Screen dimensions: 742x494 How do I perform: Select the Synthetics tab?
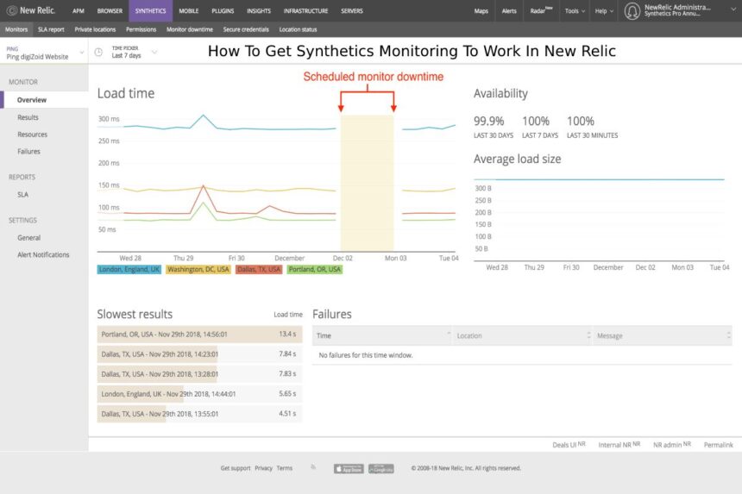pos(150,11)
